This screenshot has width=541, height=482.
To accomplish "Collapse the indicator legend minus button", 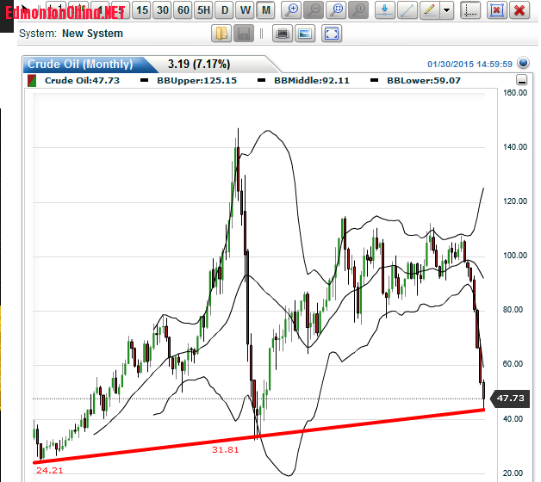I will 520,80.
